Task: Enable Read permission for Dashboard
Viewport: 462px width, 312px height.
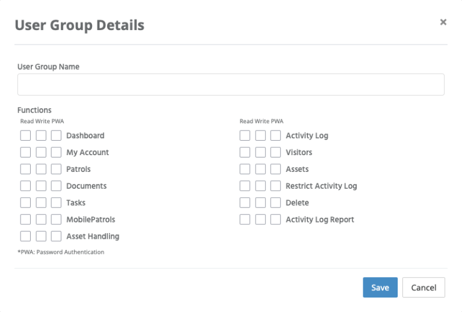Action: (x=26, y=136)
